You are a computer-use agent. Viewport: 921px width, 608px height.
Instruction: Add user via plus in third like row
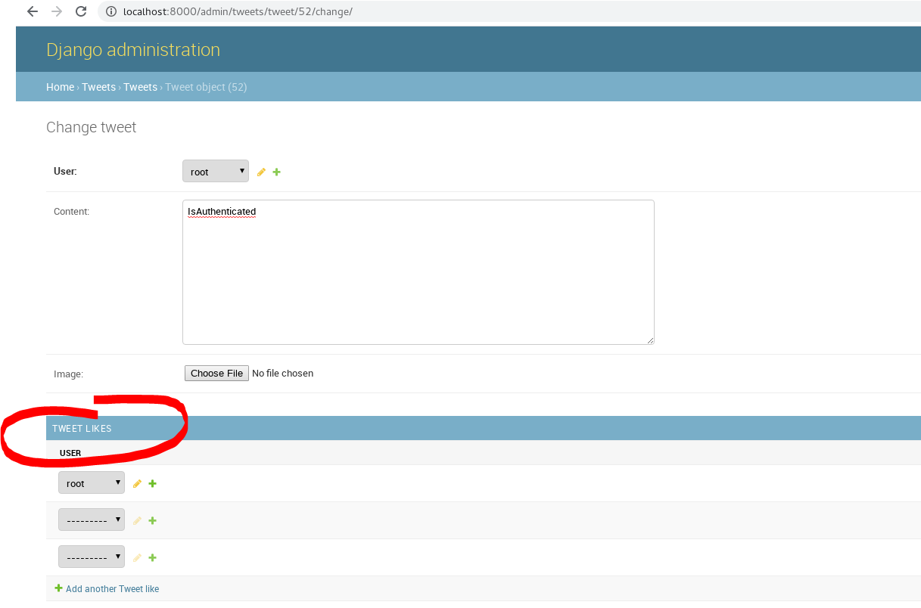(152, 558)
